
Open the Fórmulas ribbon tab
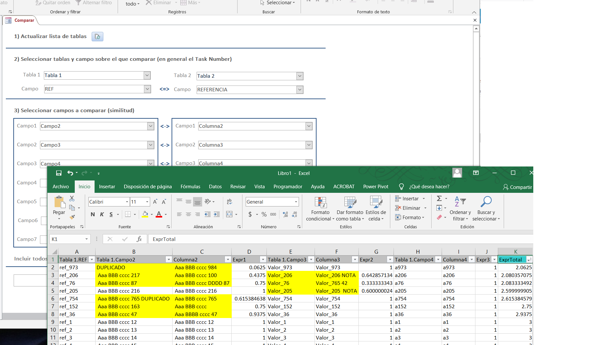190,187
